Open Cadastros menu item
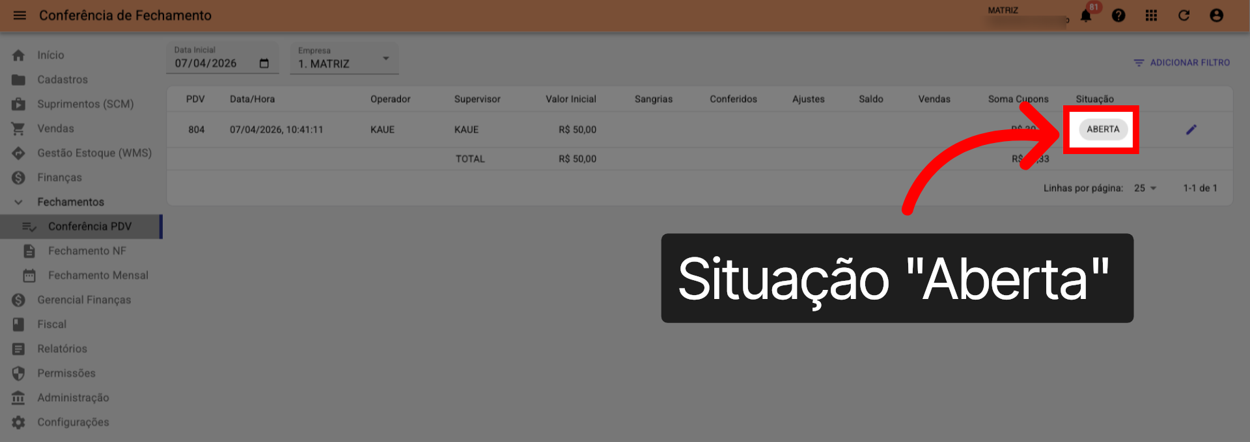Screen dimensions: 1250x442 [x=62, y=80]
